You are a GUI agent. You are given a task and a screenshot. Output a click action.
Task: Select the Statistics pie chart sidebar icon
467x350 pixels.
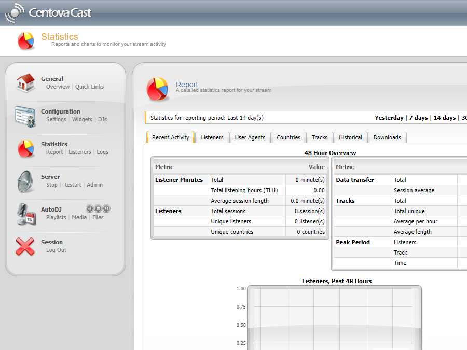point(25,148)
